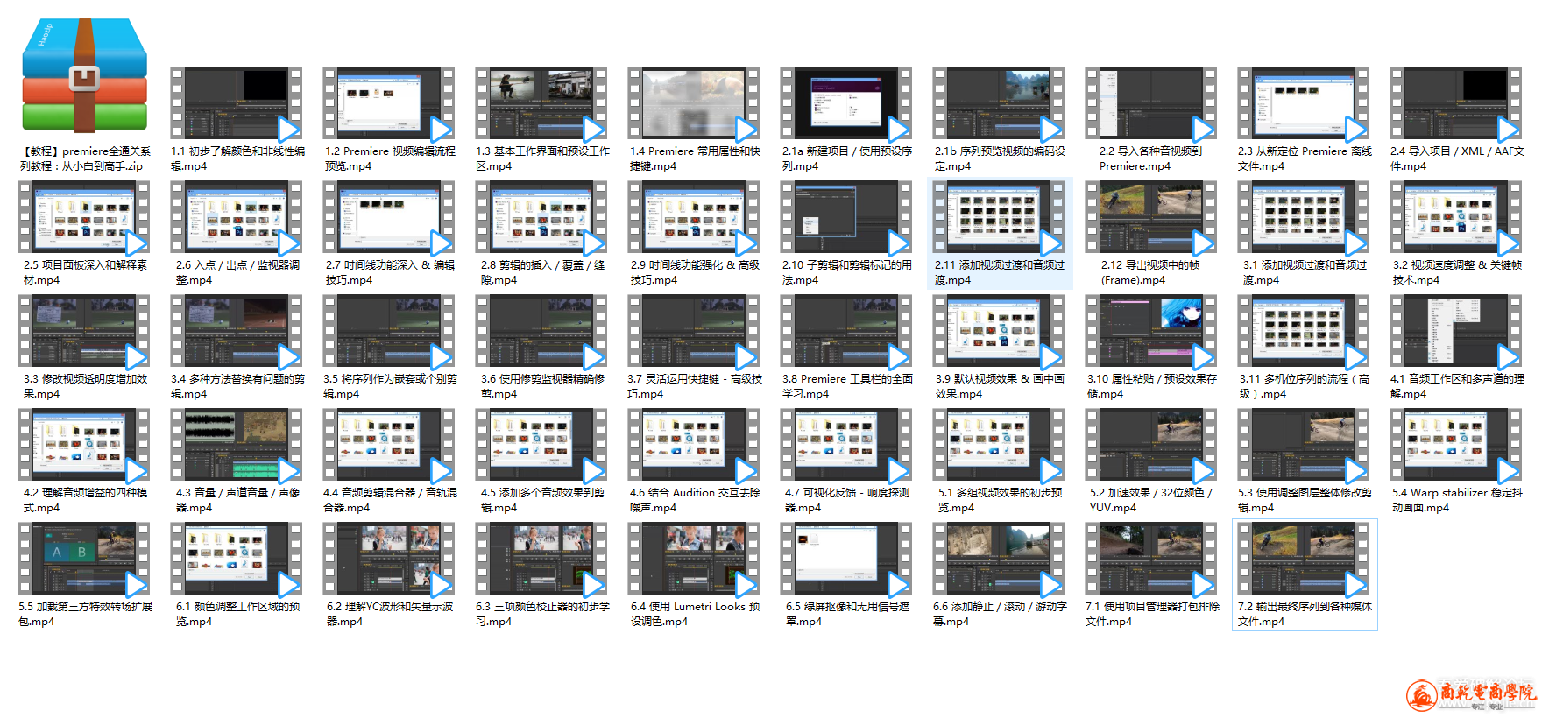
Task: Click filename label 5.2 32-bit color YUV
Action: point(1151,500)
